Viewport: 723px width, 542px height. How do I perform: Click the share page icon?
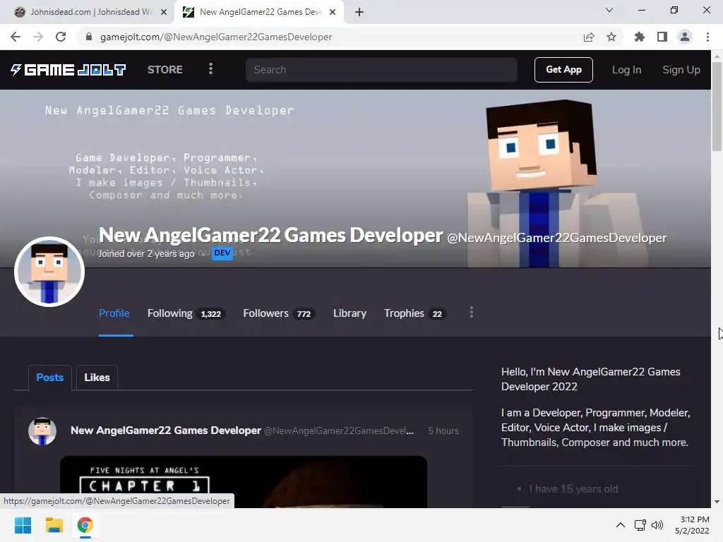click(589, 37)
